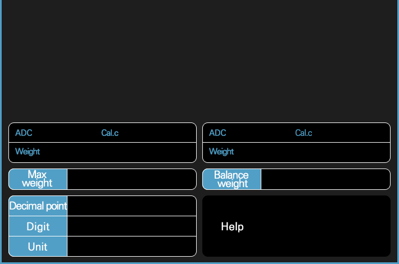Click the Max weight button

click(38, 179)
